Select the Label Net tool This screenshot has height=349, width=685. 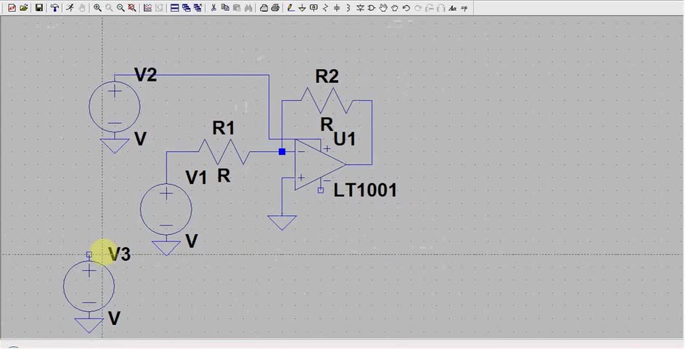pos(313,8)
